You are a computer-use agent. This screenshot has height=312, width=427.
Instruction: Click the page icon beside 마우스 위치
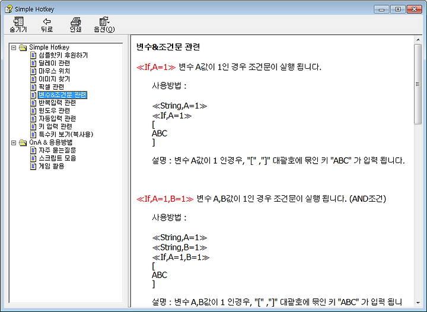click(33, 71)
